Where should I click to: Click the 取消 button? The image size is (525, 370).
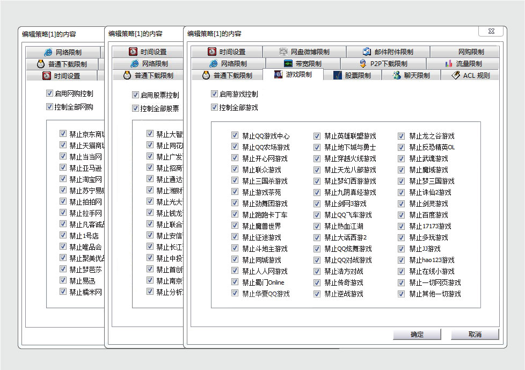coord(475,335)
